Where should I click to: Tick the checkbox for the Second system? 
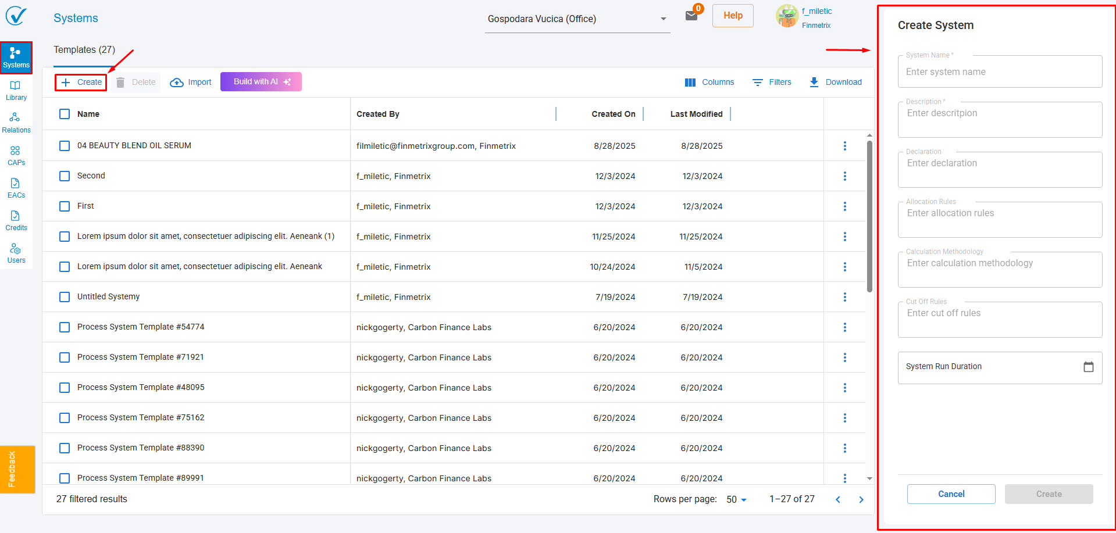click(x=65, y=176)
